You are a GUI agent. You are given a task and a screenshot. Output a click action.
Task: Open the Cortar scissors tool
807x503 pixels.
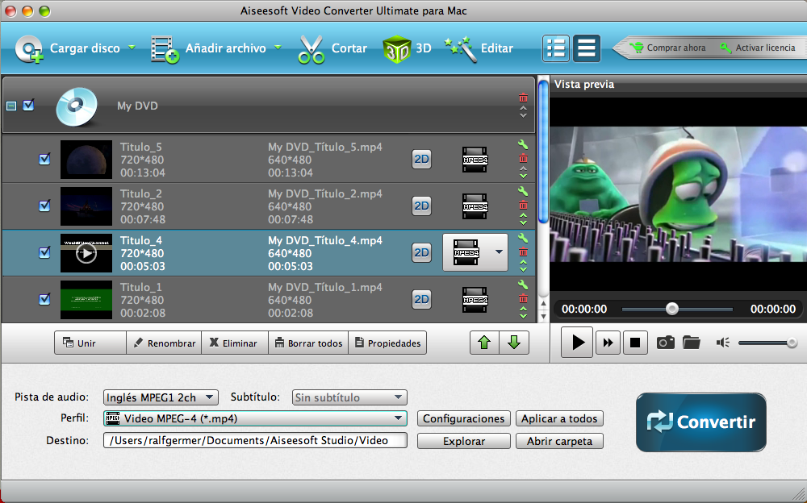coord(312,49)
